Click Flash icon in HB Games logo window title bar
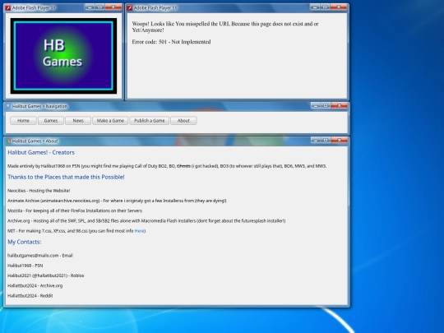The width and height of the screenshot is (444, 333). click(x=8, y=8)
